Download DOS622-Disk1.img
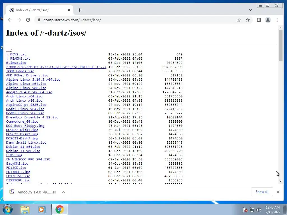Screen dimensions: 287x215 [22, 130]
